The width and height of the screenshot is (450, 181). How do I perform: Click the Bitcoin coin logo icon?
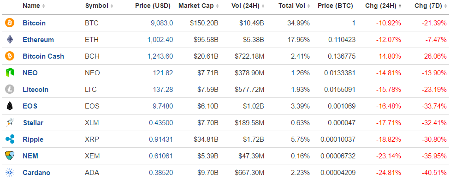[x=10, y=23]
